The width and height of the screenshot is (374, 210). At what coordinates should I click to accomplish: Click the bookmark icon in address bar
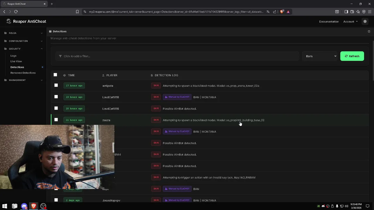coord(77,12)
